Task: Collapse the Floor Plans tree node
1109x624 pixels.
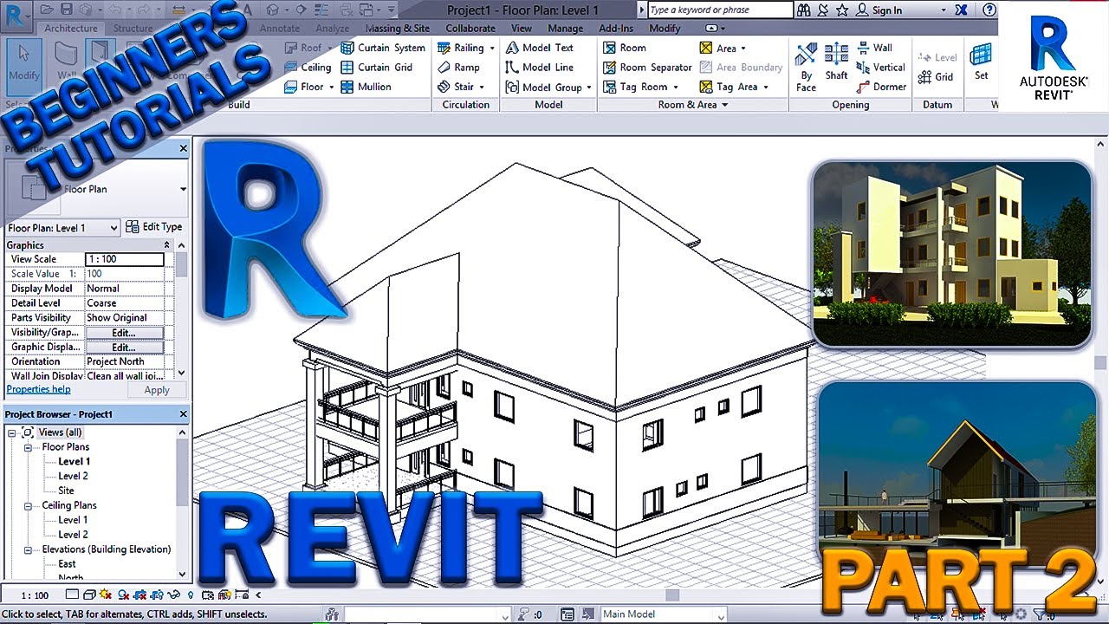Action: [x=28, y=447]
